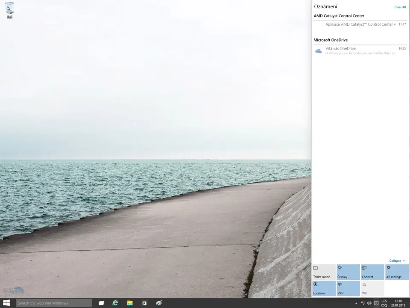Image resolution: width=410 pixels, height=308 pixels.
Task: Open the Store app on the taskbar
Action: pyautogui.click(x=144, y=303)
